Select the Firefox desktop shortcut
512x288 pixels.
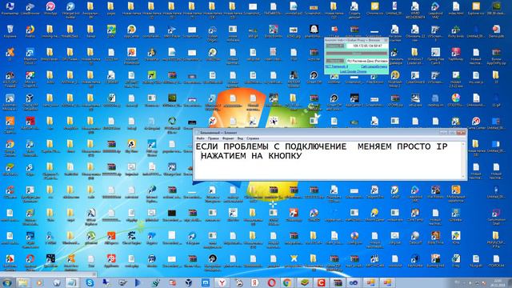(30, 31)
